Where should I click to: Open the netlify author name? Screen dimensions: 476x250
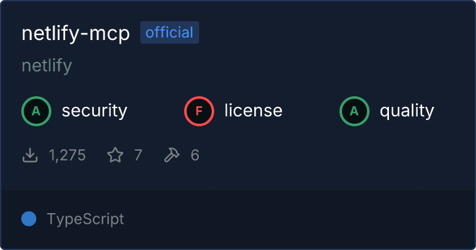tap(47, 66)
